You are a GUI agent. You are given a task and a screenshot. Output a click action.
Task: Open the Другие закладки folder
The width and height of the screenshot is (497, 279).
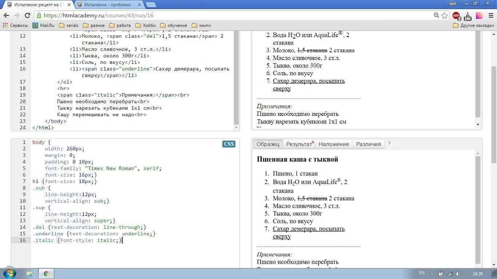pyautogui.click(x=473, y=25)
